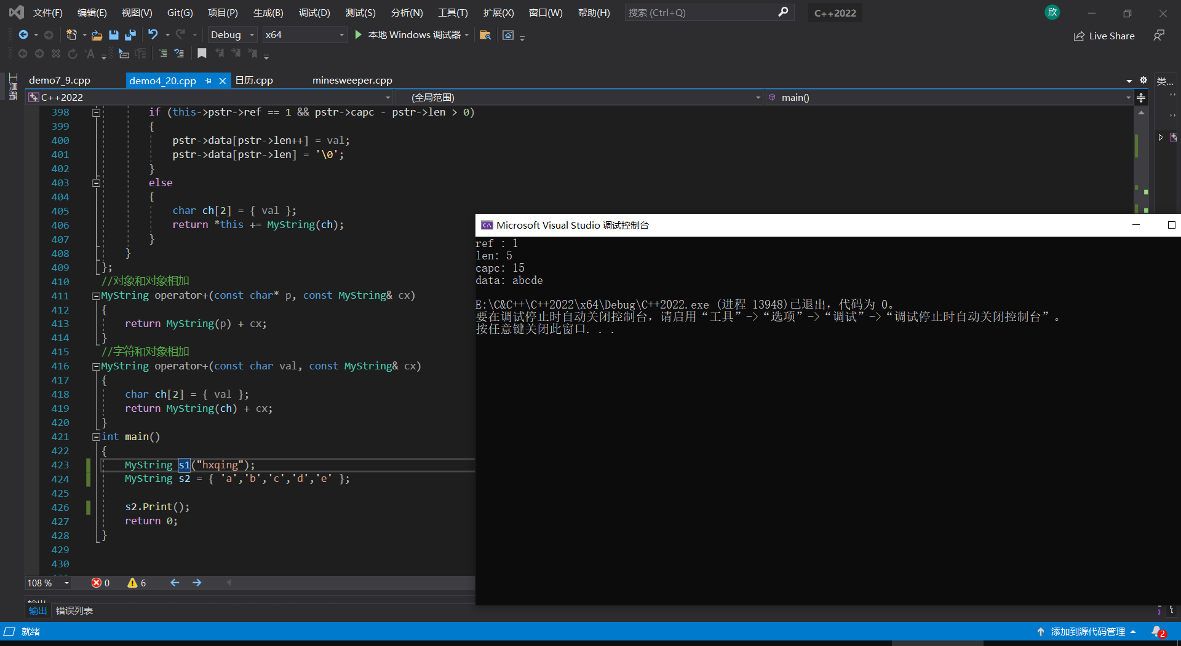Click the 本地 Windows 调试器 run button

(x=408, y=35)
